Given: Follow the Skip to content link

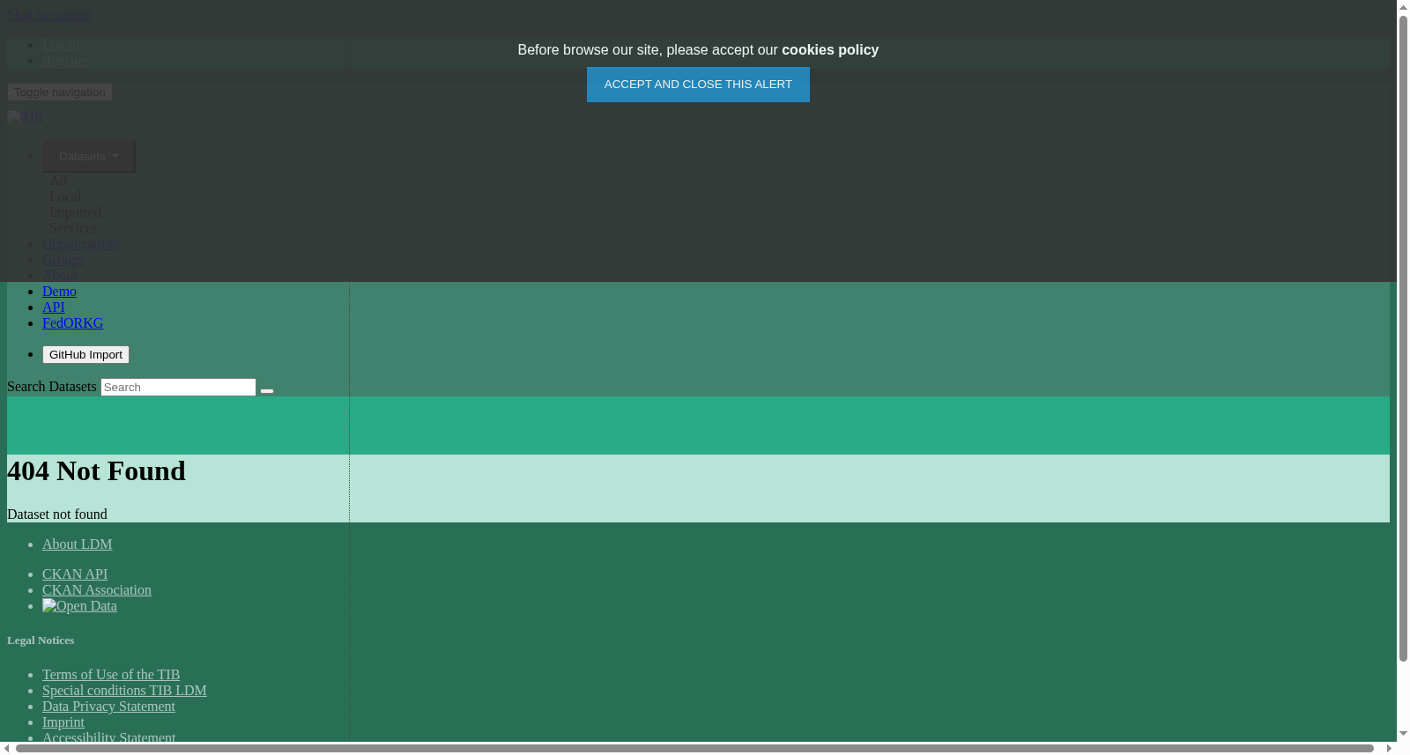Looking at the screenshot, I should pyautogui.click(x=49, y=14).
